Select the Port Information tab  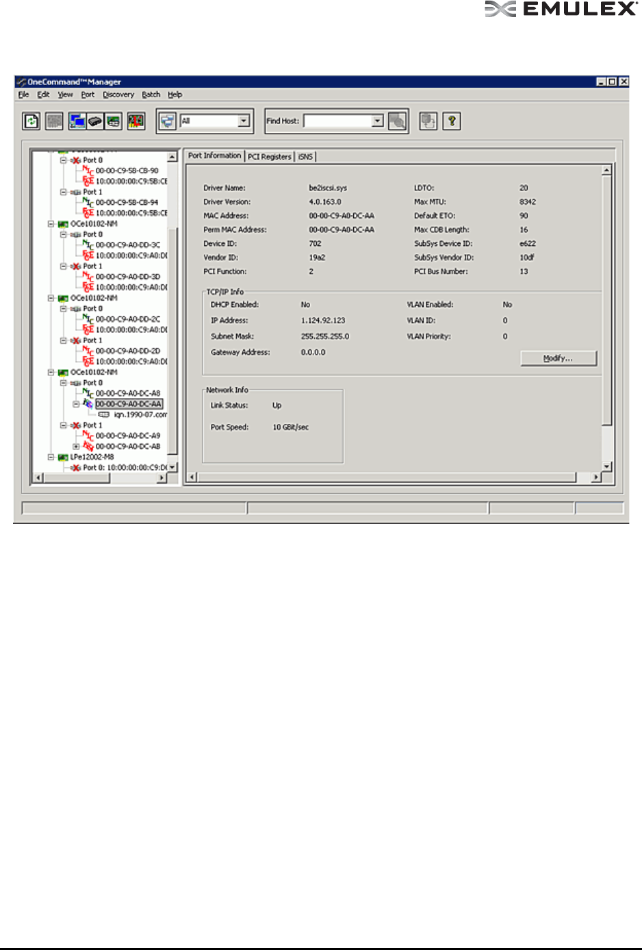click(x=215, y=155)
